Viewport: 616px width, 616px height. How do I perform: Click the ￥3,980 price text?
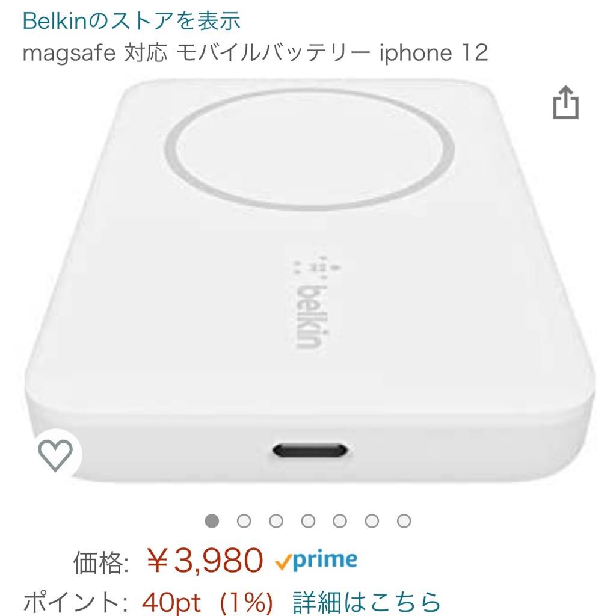click(x=205, y=560)
